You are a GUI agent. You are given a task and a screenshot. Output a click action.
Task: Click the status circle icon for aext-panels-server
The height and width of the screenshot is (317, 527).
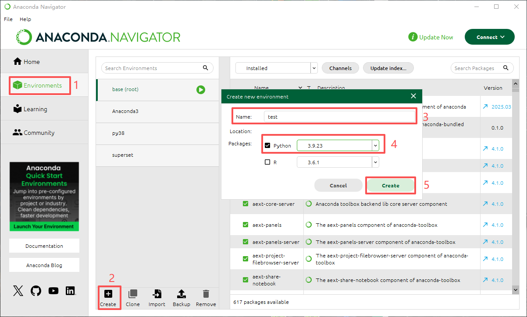click(309, 242)
